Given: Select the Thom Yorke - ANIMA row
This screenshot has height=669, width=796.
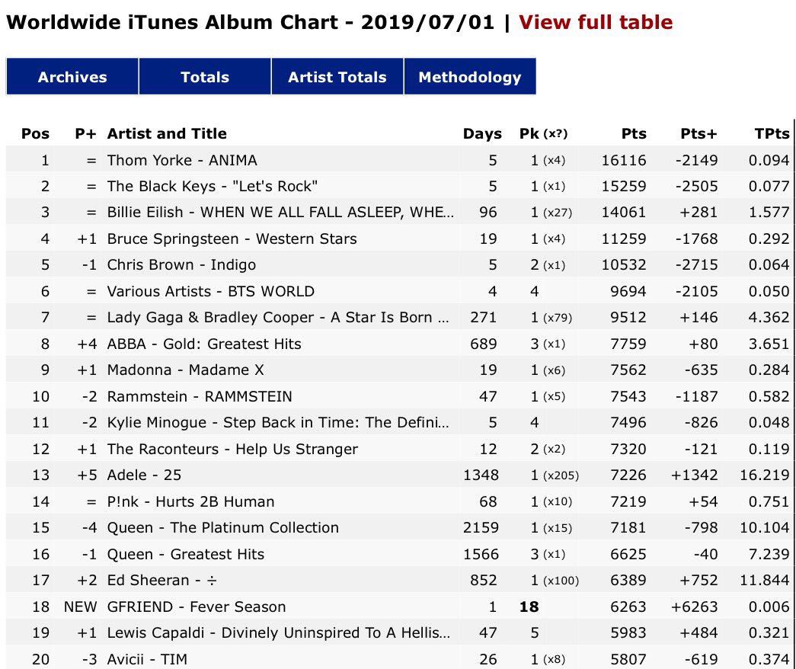Looking at the screenshot, I should pos(399,160).
